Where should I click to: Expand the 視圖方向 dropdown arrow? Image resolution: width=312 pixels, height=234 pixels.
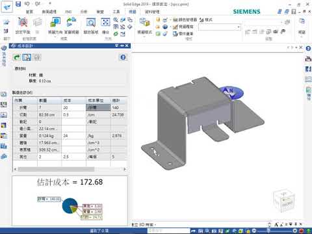pos(55,37)
